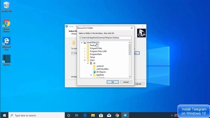
Task: Click the Telegram setup taskbar icon
Action: point(125,115)
